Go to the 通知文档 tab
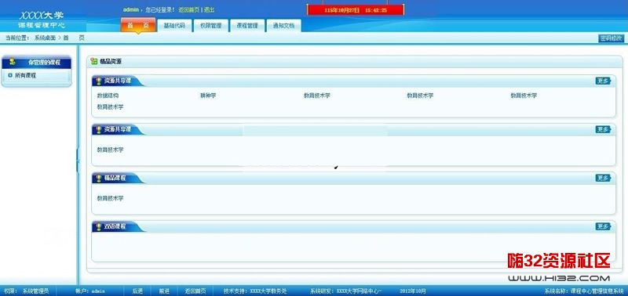The height and width of the screenshot is (296, 628). [283, 26]
